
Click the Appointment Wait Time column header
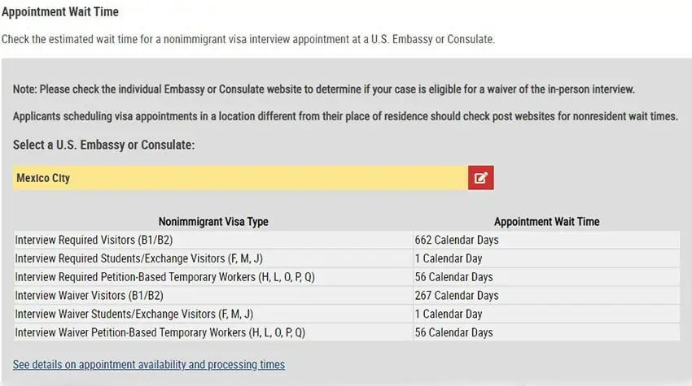[x=547, y=222]
